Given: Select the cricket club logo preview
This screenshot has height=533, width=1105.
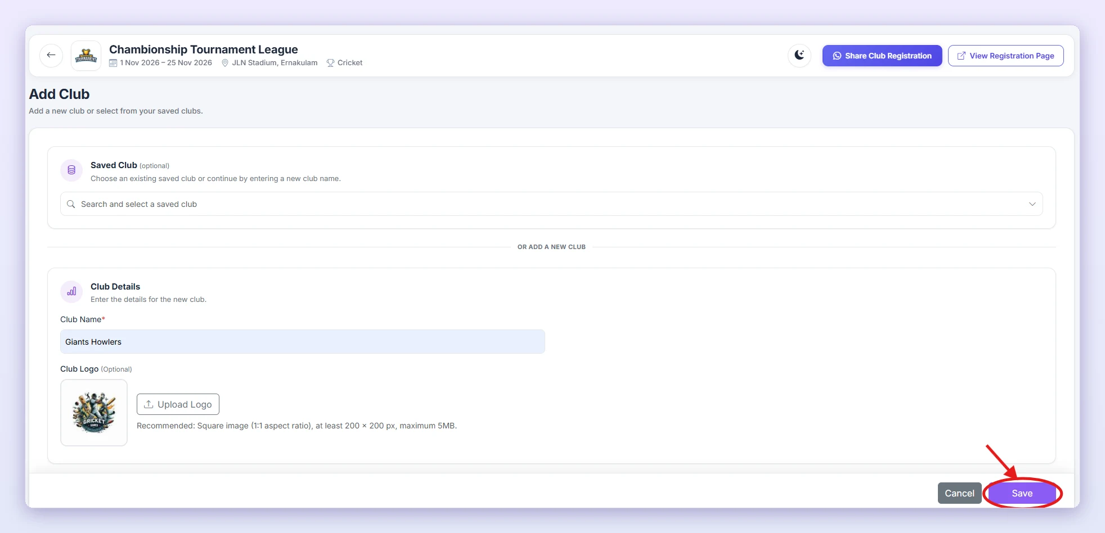Looking at the screenshot, I should (94, 413).
